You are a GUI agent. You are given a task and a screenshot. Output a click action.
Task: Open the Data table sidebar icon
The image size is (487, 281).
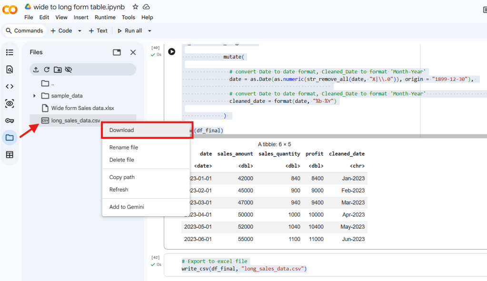10,155
